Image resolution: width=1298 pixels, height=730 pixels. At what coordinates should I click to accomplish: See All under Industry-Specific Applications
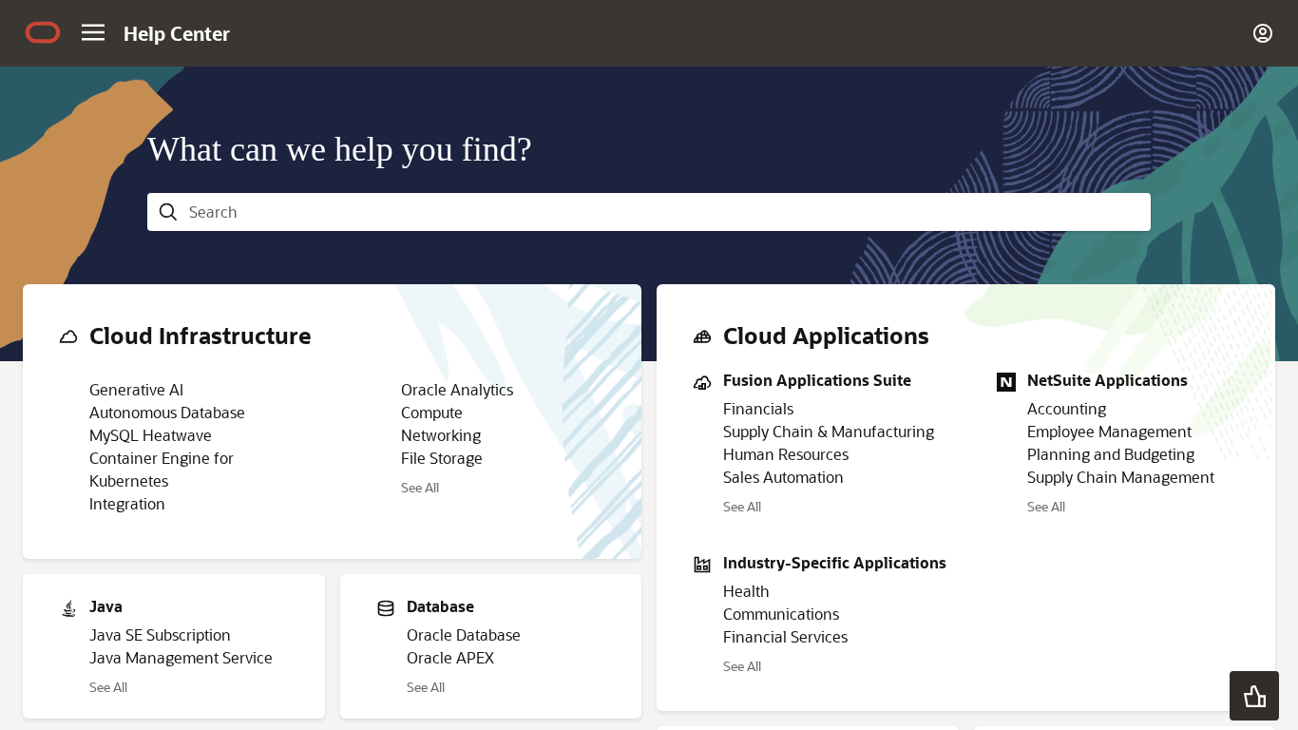(x=742, y=666)
